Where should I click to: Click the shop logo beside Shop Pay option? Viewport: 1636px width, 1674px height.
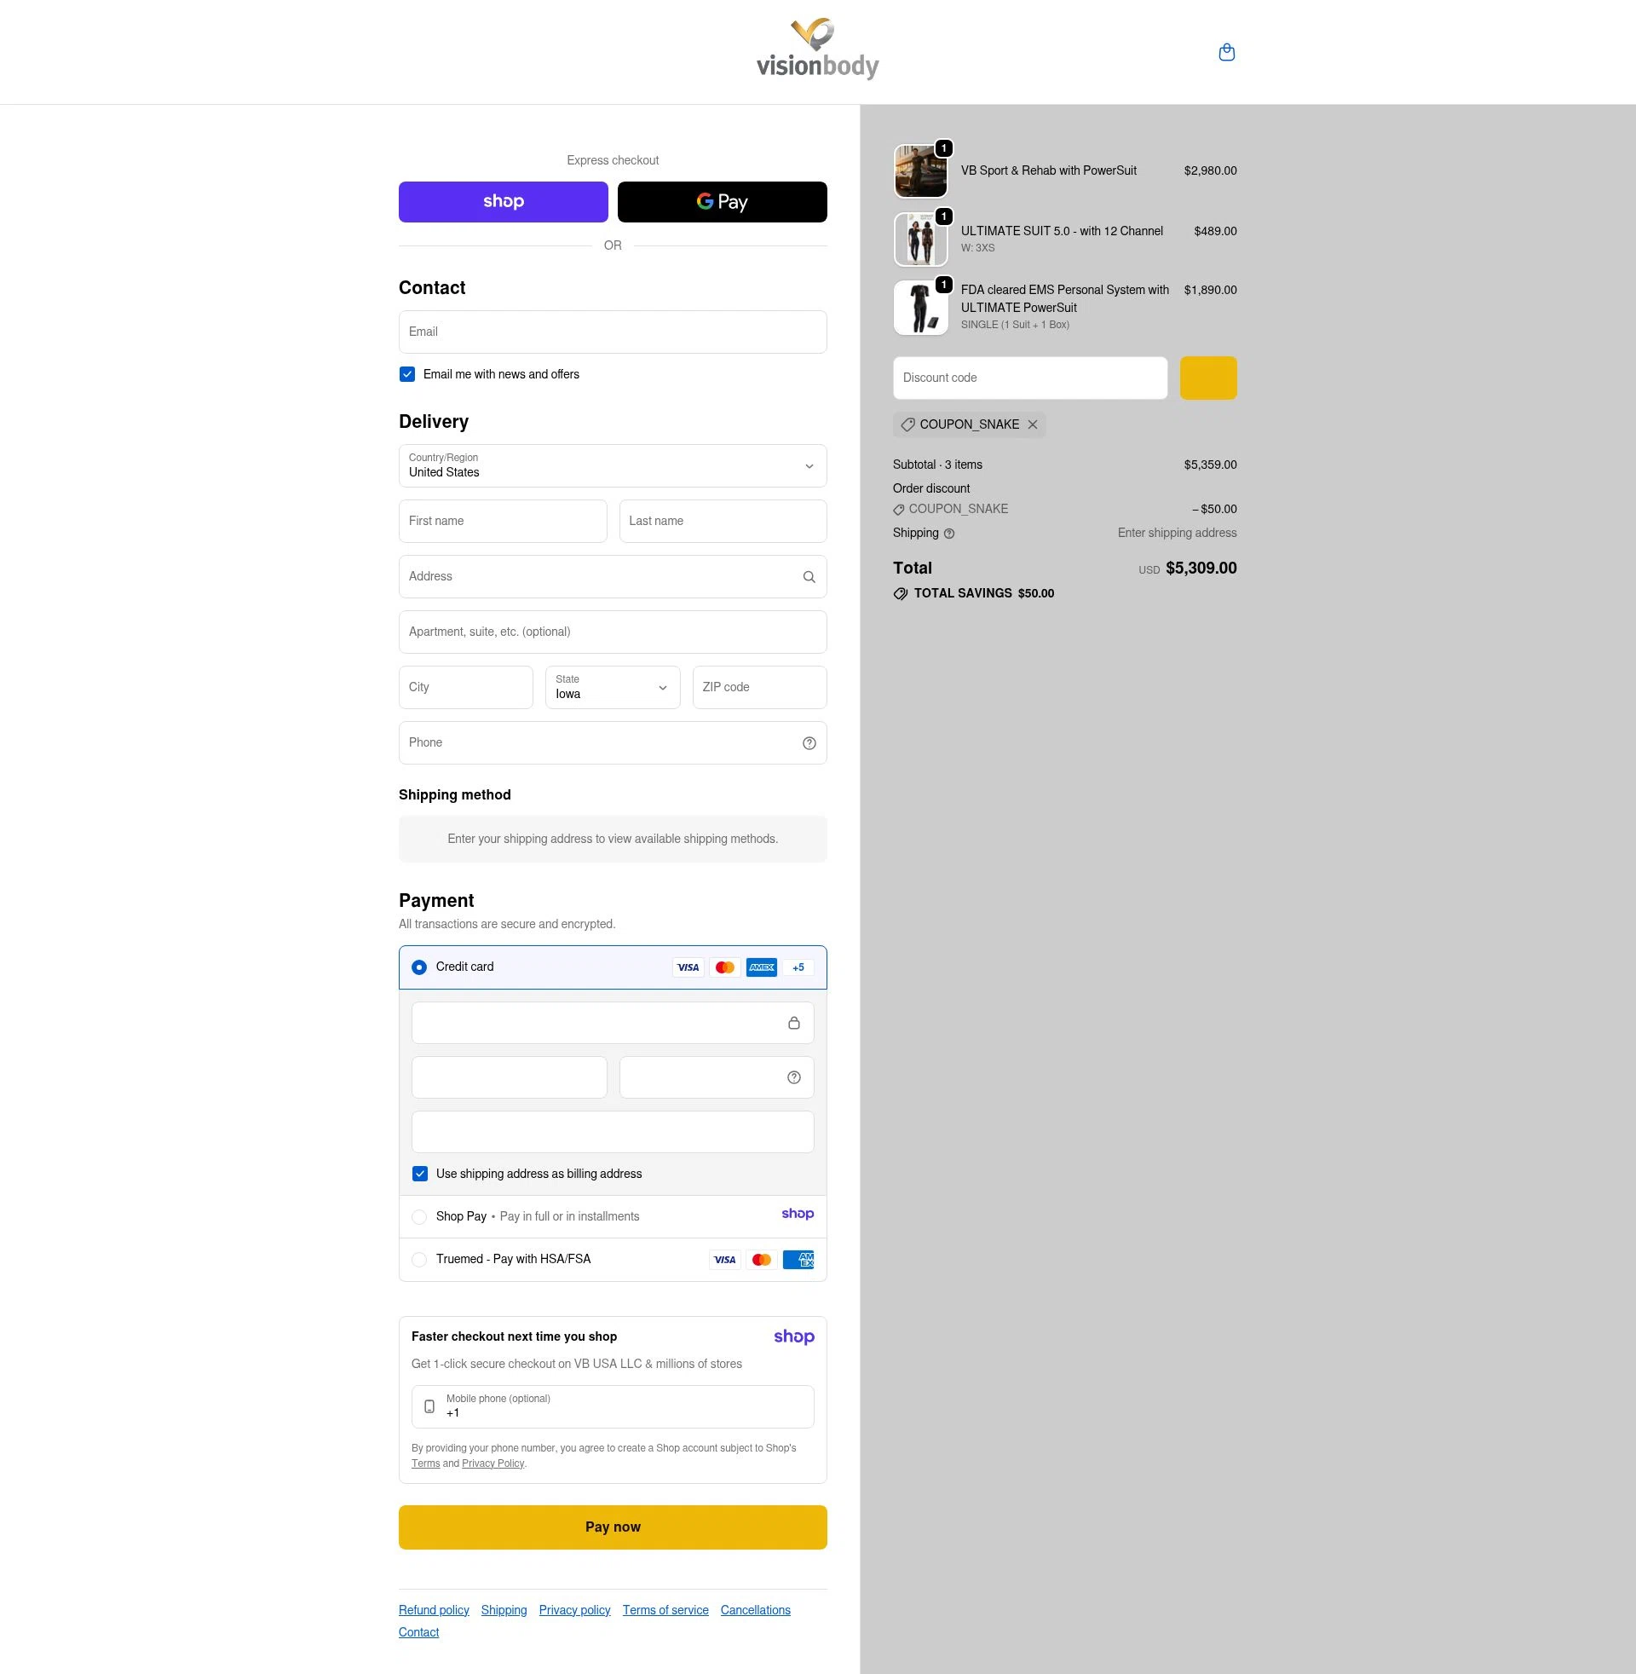pyautogui.click(x=798, y=1215)
